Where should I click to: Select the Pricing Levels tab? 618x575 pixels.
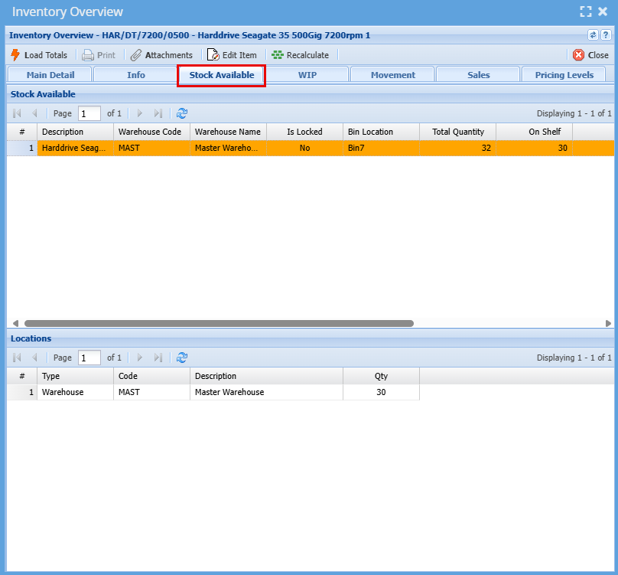pos(564,75)
